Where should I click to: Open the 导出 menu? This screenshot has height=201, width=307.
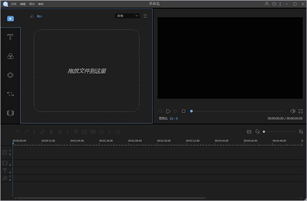click(32, 4)
